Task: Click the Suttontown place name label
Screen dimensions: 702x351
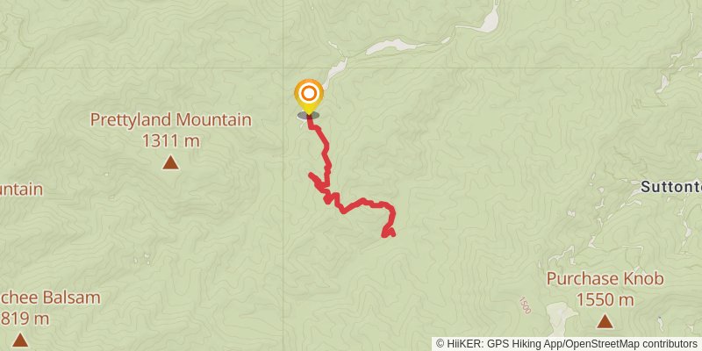Action: (671, 187)
